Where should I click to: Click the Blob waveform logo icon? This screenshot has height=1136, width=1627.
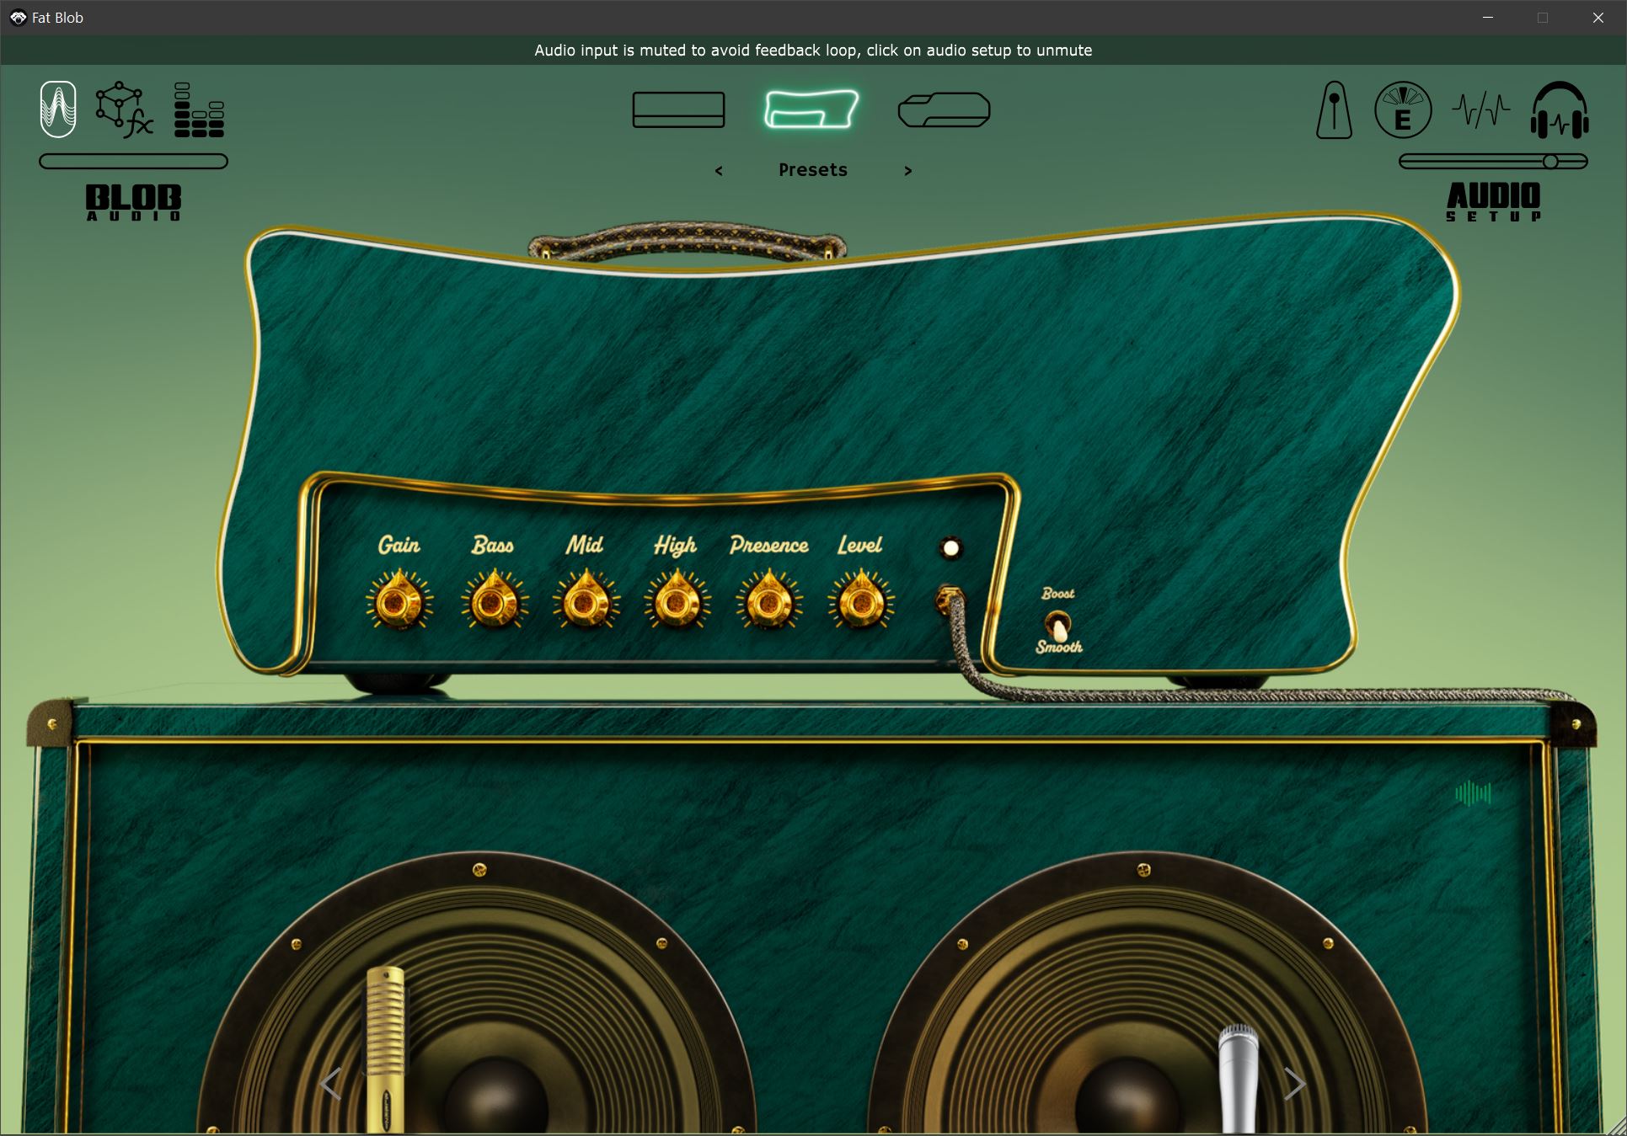tap(58, 109)
